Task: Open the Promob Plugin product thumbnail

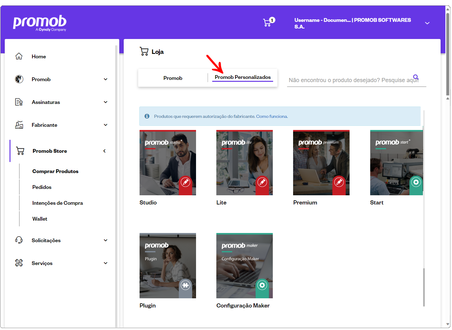Action: (168, 266)
